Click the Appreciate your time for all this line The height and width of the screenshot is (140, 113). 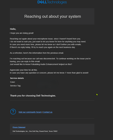click(x=24, y=70)
